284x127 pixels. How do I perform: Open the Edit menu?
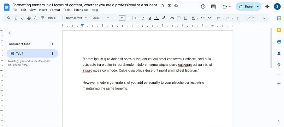[x=23, y=10]
